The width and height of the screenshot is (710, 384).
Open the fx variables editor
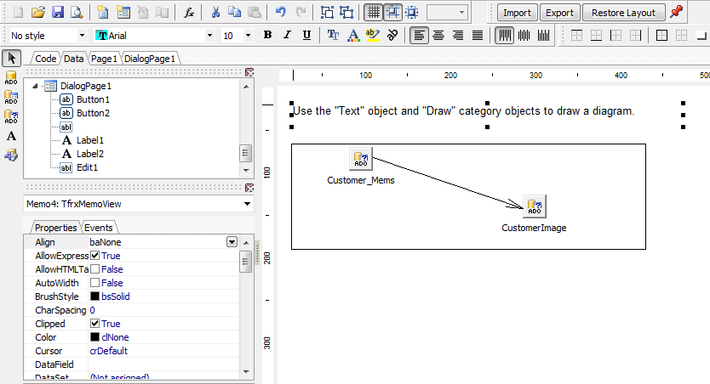[x=189, y=12]
